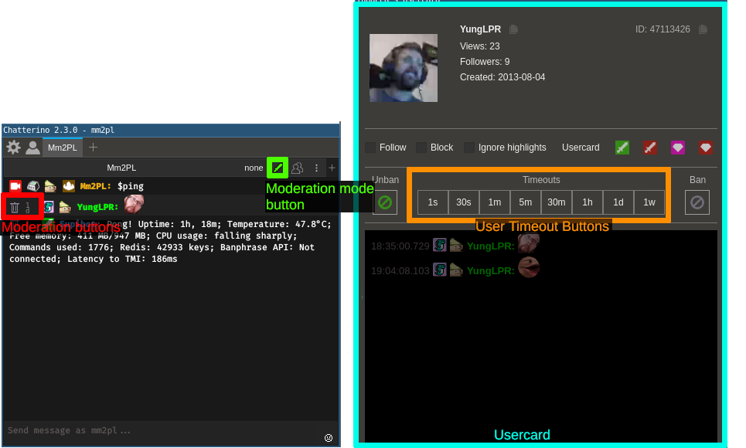Click the face emote in YungLPR's chat message

point(134,205)
